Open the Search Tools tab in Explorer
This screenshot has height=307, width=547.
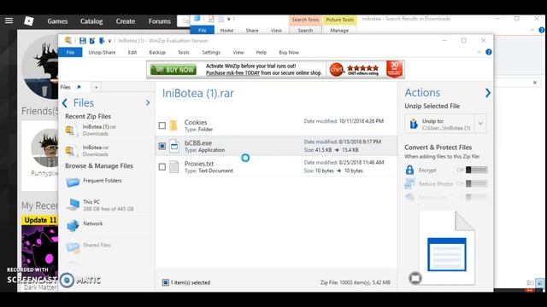(x=305, y=20)
